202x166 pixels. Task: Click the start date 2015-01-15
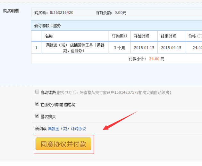[144, 48]
